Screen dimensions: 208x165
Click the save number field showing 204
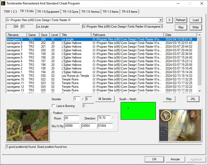point(12,27)
